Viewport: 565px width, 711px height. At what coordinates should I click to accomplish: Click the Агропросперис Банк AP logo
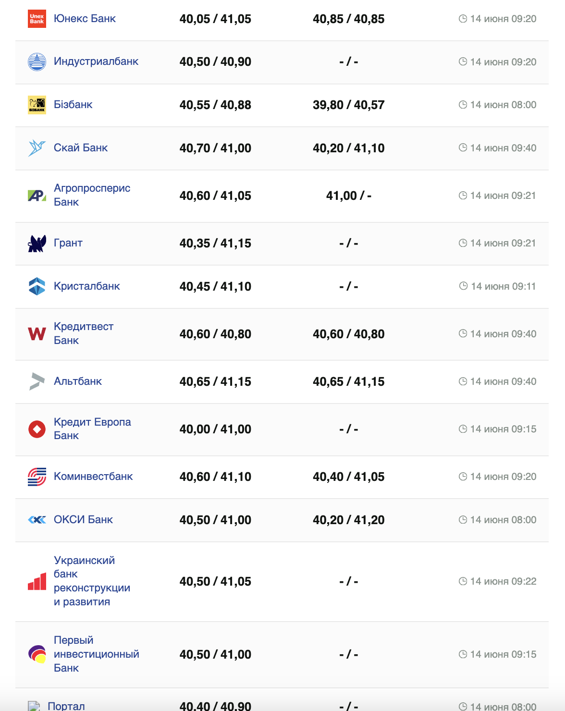37,196
